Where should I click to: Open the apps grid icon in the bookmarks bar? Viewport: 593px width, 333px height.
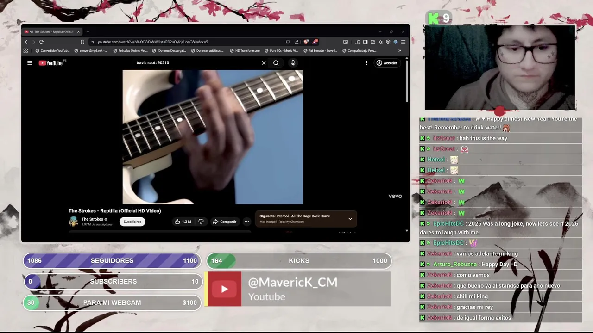point(25,51)
